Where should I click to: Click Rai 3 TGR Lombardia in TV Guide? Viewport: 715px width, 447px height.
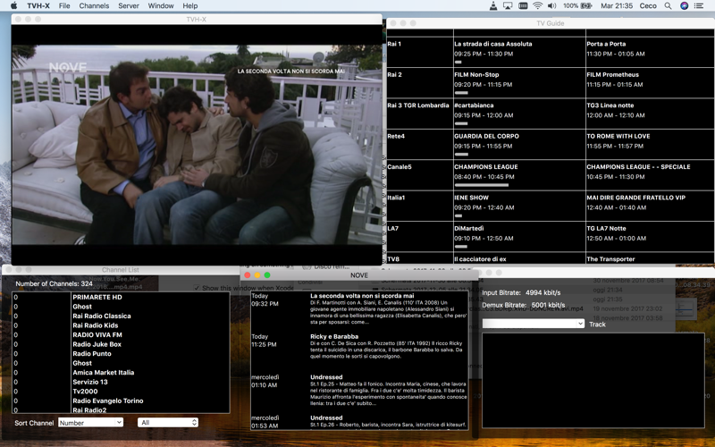pyautogui.click(x=418, y=105)
